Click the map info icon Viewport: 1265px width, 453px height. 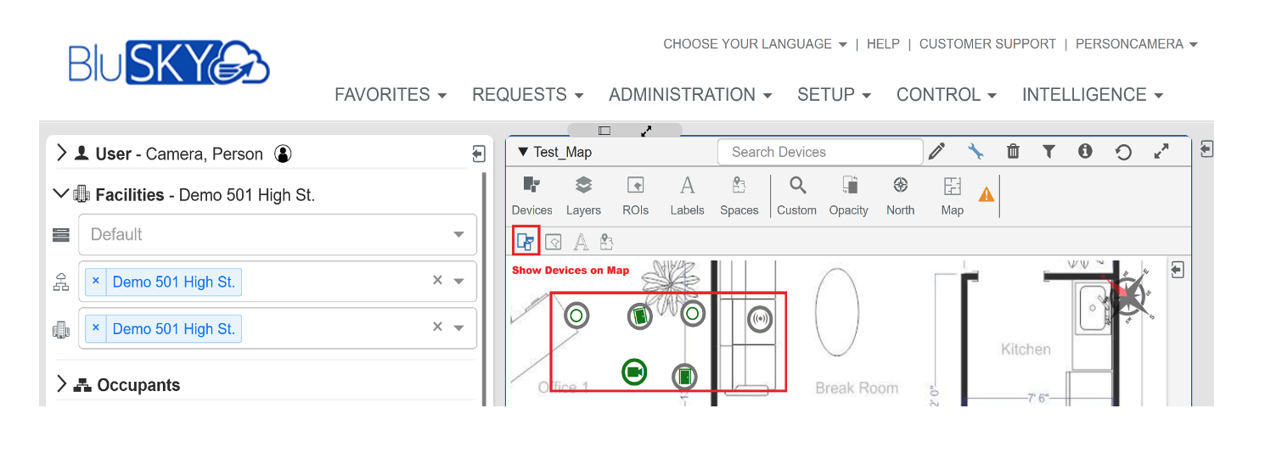pos(1085,152)
